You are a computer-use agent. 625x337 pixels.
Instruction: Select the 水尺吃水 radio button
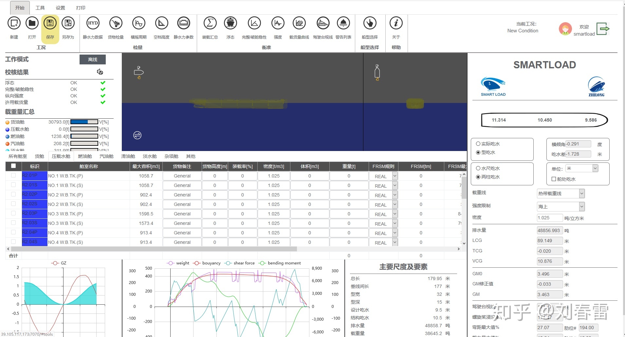click(x=478, y=168)
